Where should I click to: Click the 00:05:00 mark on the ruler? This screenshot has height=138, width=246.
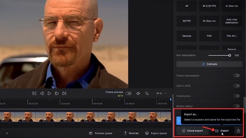pyautogui.click(x=98, y=104)
